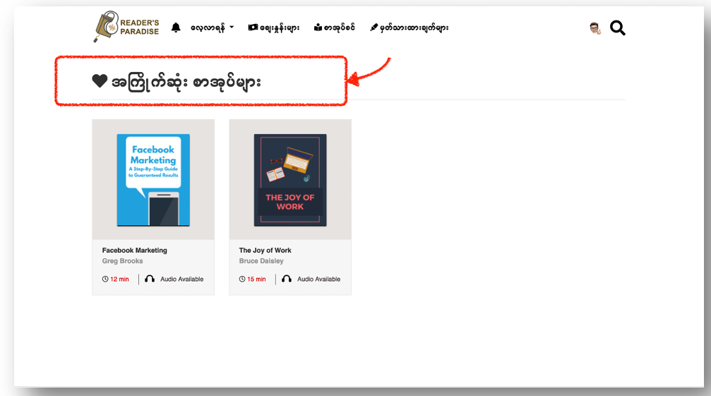This screenshot has height=396, width=711.
Task: Open the ဈေးနှုန်းများ pricing page
Action: point(274,28)
